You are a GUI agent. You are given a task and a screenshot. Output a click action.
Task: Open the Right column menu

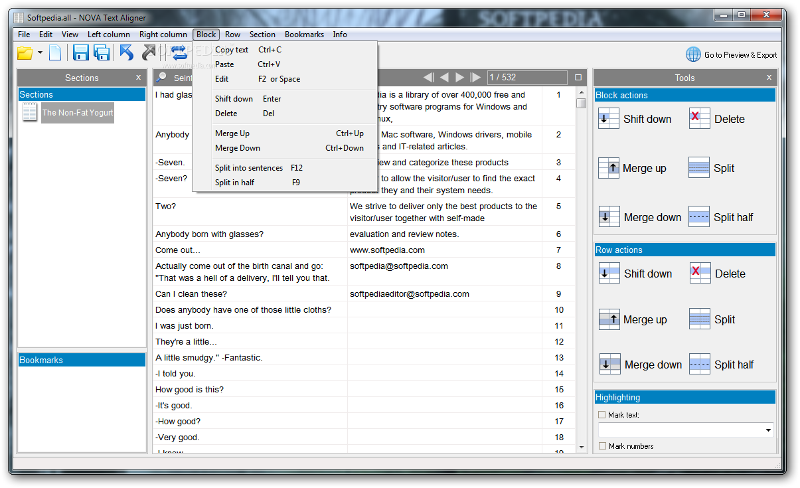(163, 35)
